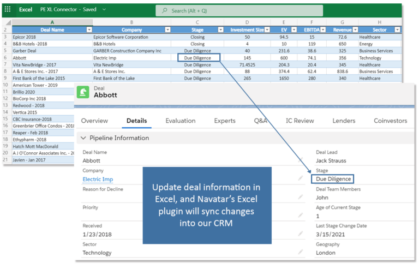Open the file name dropdown chevron
This screenshot has width=419, height=275.
(x=104, y=9)
